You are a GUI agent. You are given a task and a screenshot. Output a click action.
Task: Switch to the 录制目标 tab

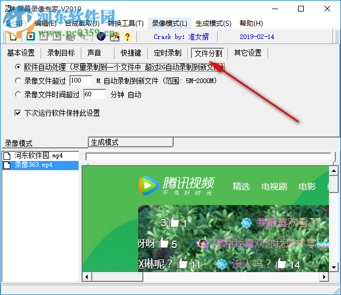[x=61, y=53]
